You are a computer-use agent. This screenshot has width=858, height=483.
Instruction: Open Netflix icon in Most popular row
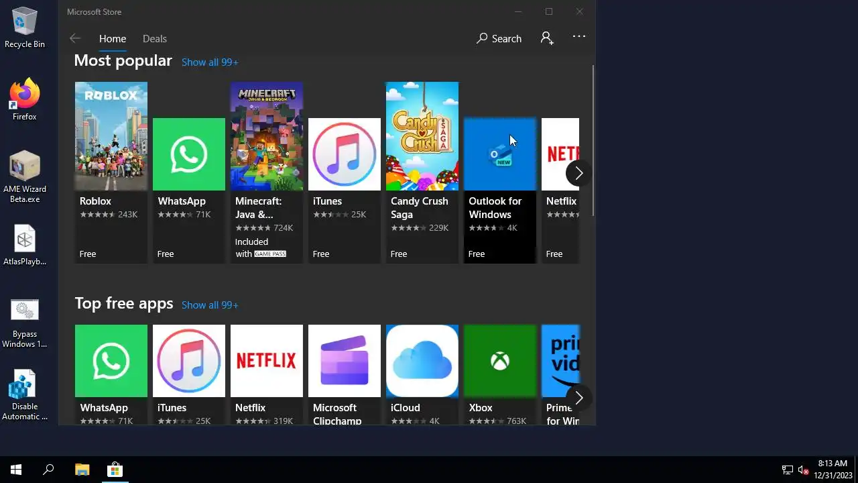coord(560,154)
